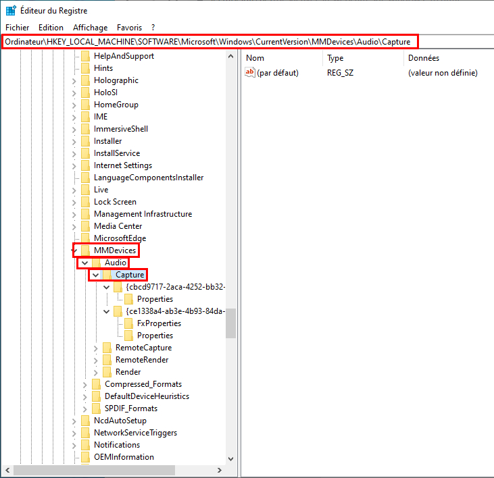Expand the Notifications key

pos(74,446)
